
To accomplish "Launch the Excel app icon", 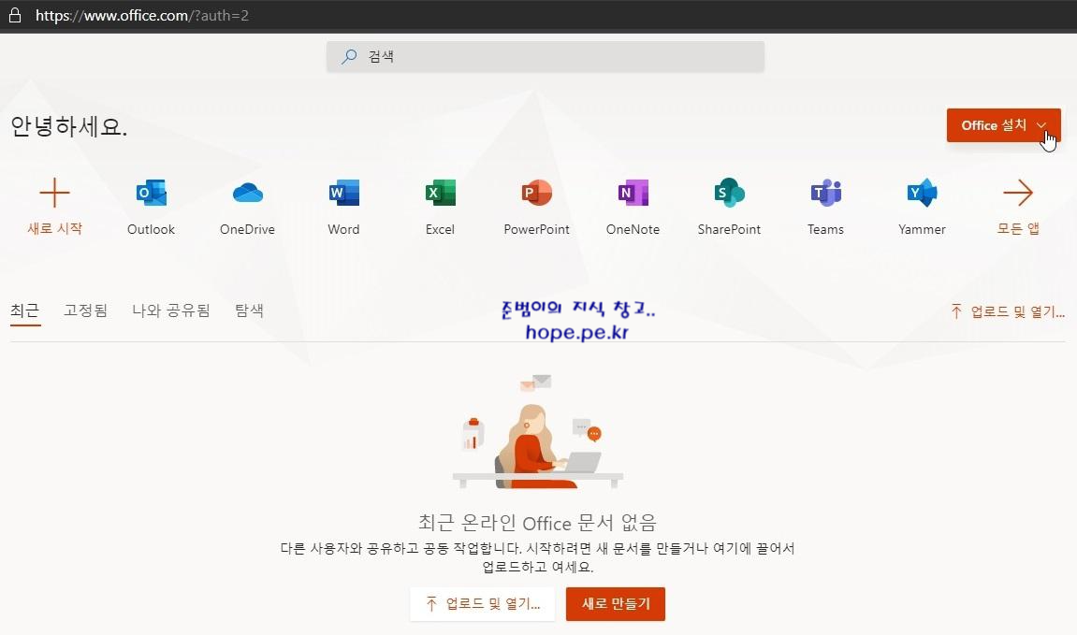I will 441,193.
